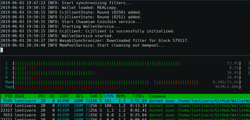Select process row with PID 22317

[125, 110]
